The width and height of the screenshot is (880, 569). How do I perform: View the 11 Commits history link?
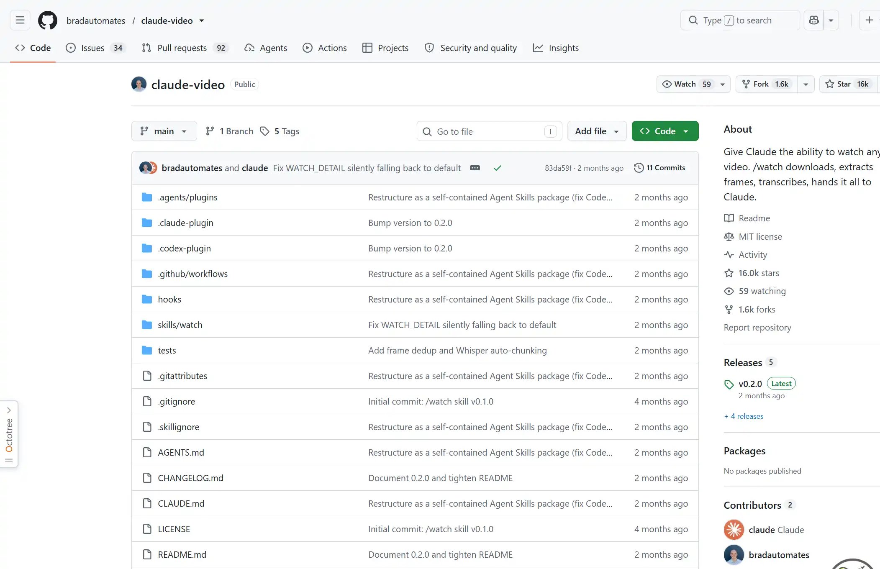click(x=659, y=168)
